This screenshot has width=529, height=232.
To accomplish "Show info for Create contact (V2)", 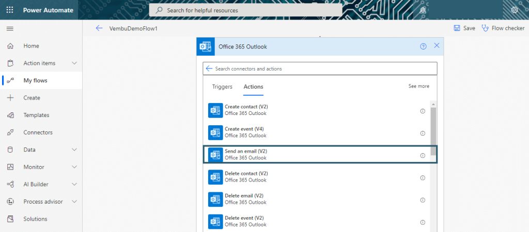I will (423, 111).
